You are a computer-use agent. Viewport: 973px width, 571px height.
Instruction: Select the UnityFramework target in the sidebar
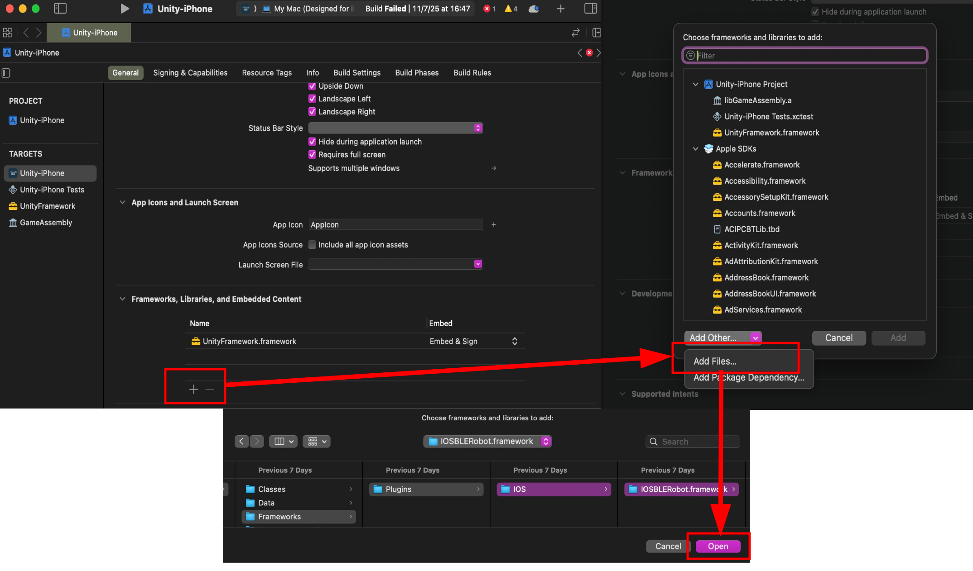tap(47, 206)
